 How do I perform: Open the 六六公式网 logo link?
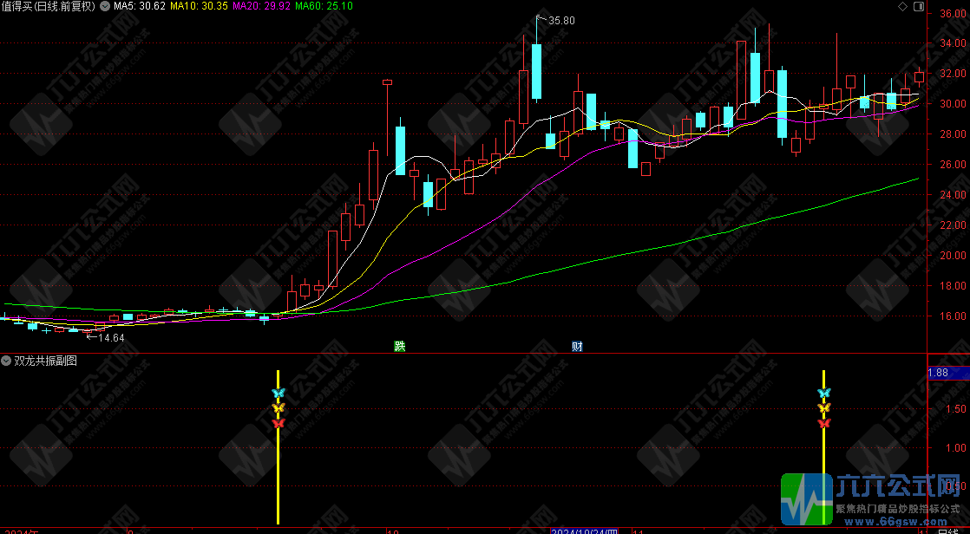(x=875, y=498)
